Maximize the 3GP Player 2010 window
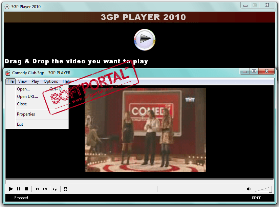 (255, 5)
